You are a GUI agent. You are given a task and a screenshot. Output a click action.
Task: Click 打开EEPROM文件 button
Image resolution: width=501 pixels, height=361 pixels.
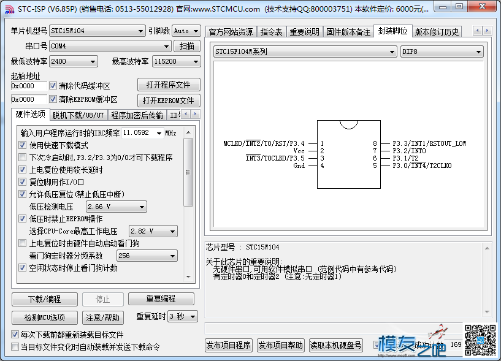[x=169, y=101]
